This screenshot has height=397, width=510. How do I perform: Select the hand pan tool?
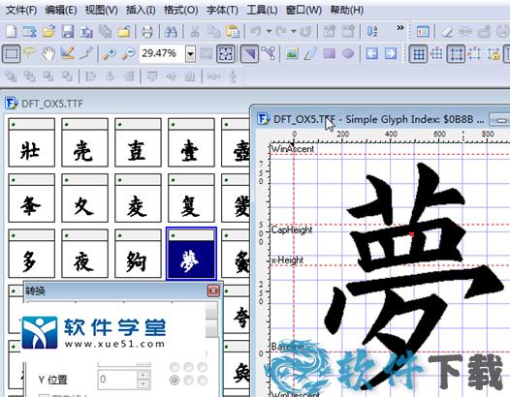[x=48, y=53]
